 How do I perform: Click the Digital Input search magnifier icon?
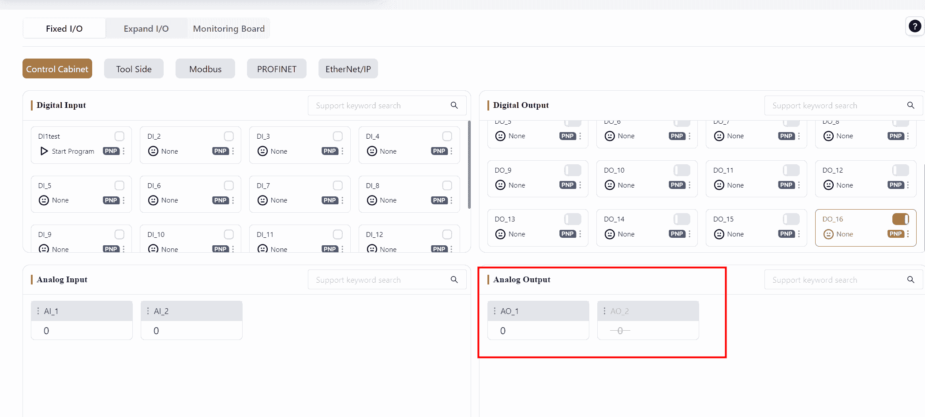point(454,105)
